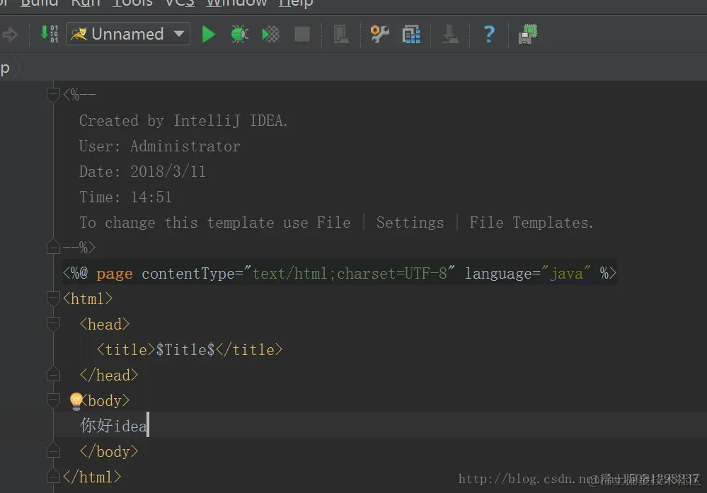Open the Project Structure icon
Screen dimensions: 707x493
coord(410,34)
